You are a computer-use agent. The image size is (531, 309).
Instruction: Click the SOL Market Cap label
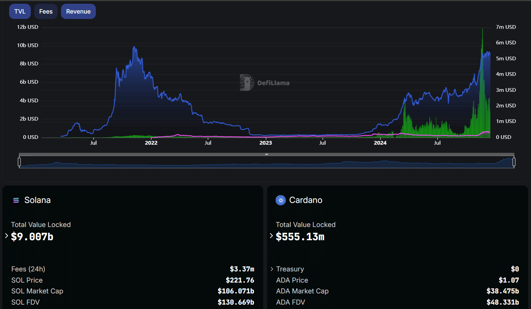click(x=37, y=291)
